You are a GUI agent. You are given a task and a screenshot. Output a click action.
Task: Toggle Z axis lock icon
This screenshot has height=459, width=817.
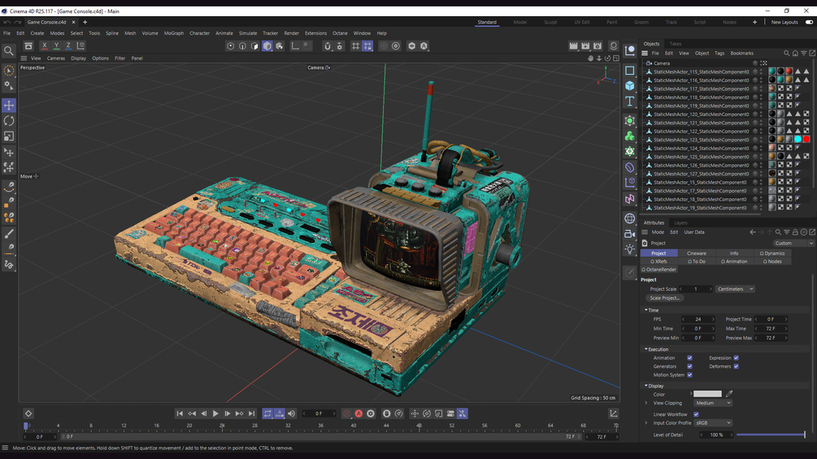tap(68, 45)
